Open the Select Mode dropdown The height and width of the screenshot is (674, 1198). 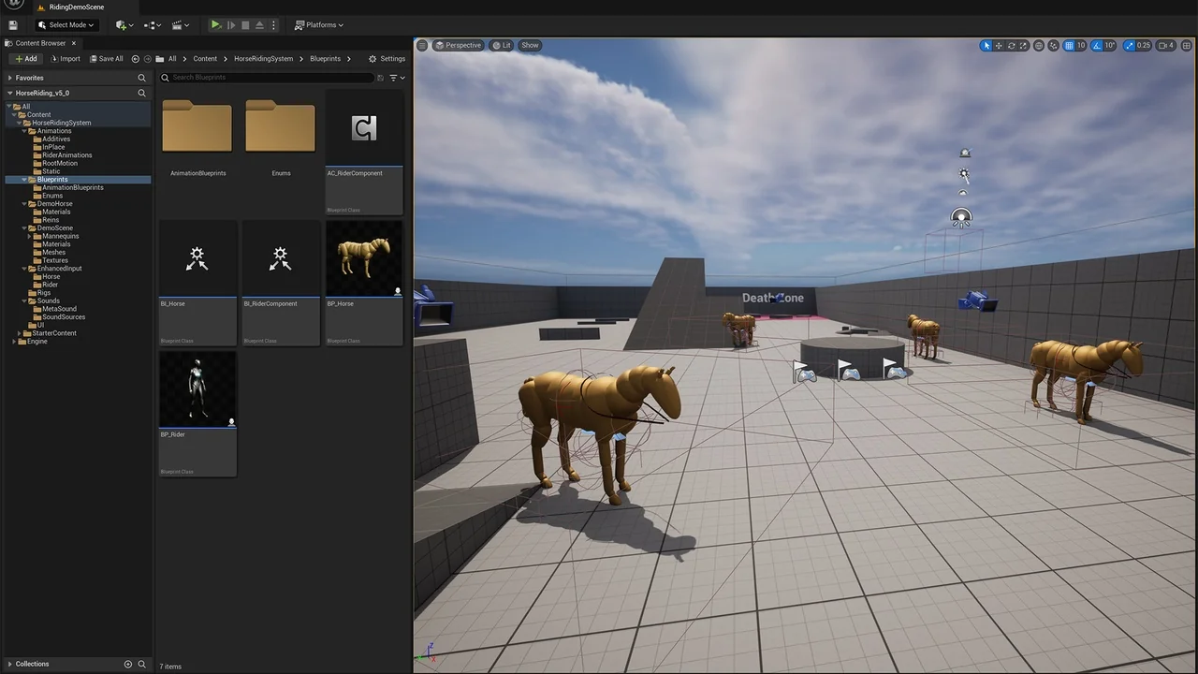click(66, 24)
